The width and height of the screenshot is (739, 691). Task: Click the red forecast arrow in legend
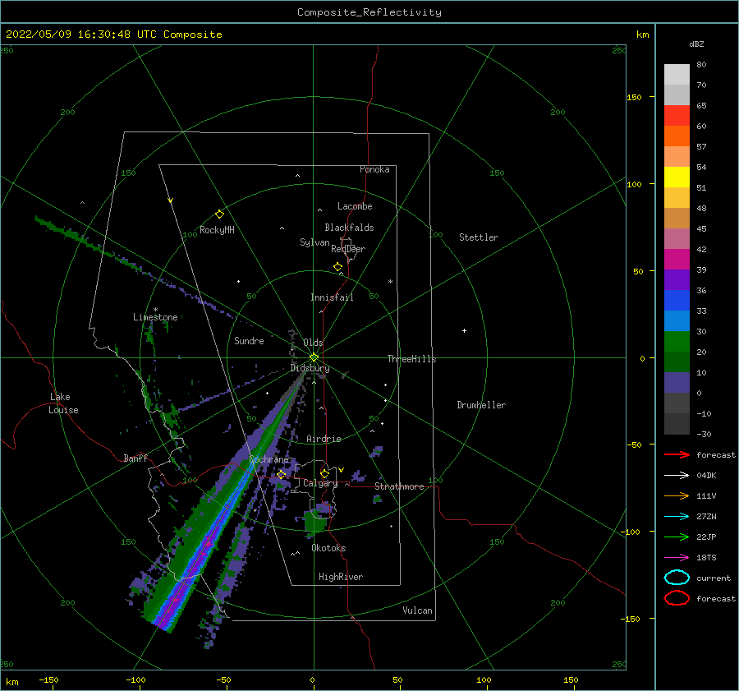(677, 454)
